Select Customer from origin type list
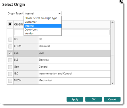Viewport: 127px width, 108px height. click(42, 22)
